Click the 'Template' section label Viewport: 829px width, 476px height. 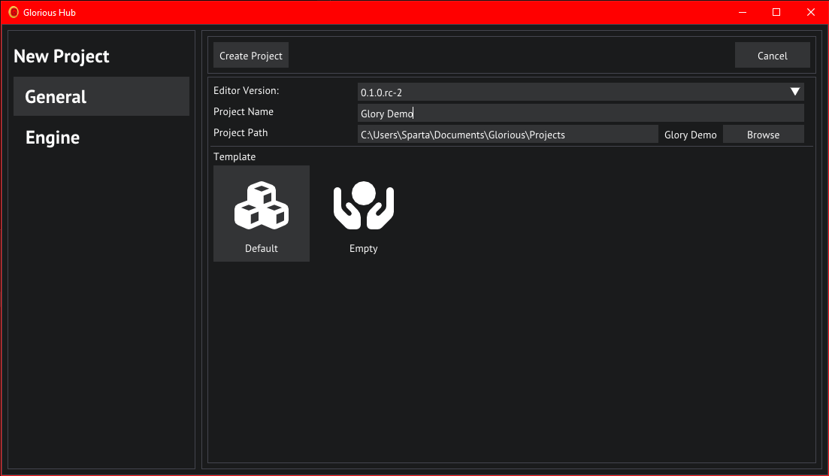(234, 157)
